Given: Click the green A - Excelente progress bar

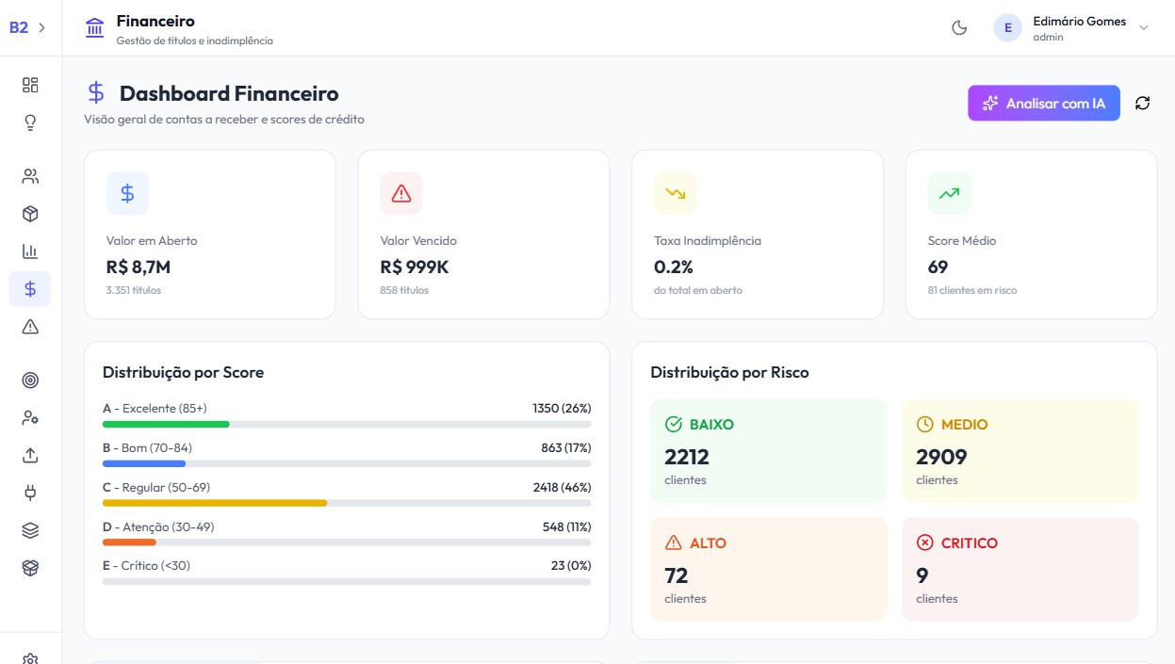Looking at the screenshot, I should coord(166,425).
